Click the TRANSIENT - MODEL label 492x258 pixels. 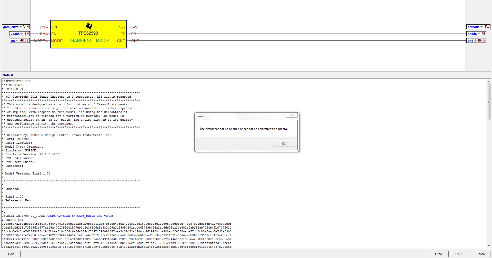(x=90, y=40)
